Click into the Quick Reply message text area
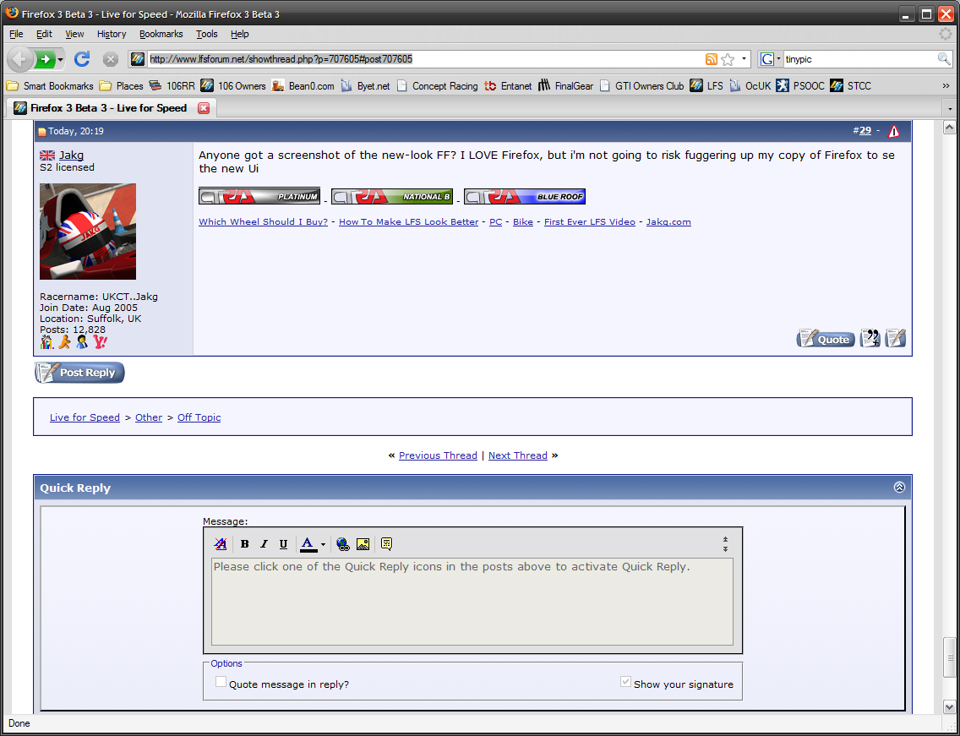This screenshot has height=736, width=960. [472, 602]
